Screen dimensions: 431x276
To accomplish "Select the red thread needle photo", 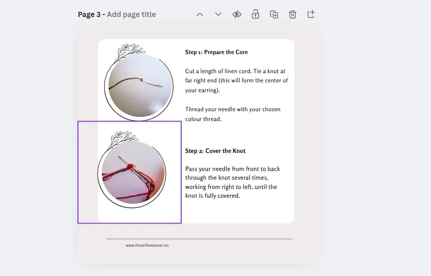I will coord(133,172).
